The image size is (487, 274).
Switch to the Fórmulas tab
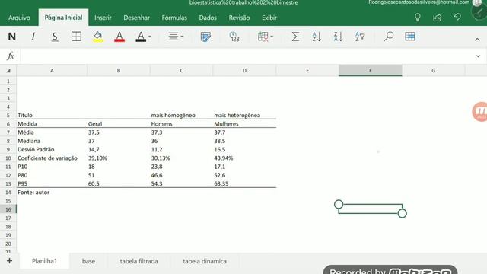pos(174,18)
